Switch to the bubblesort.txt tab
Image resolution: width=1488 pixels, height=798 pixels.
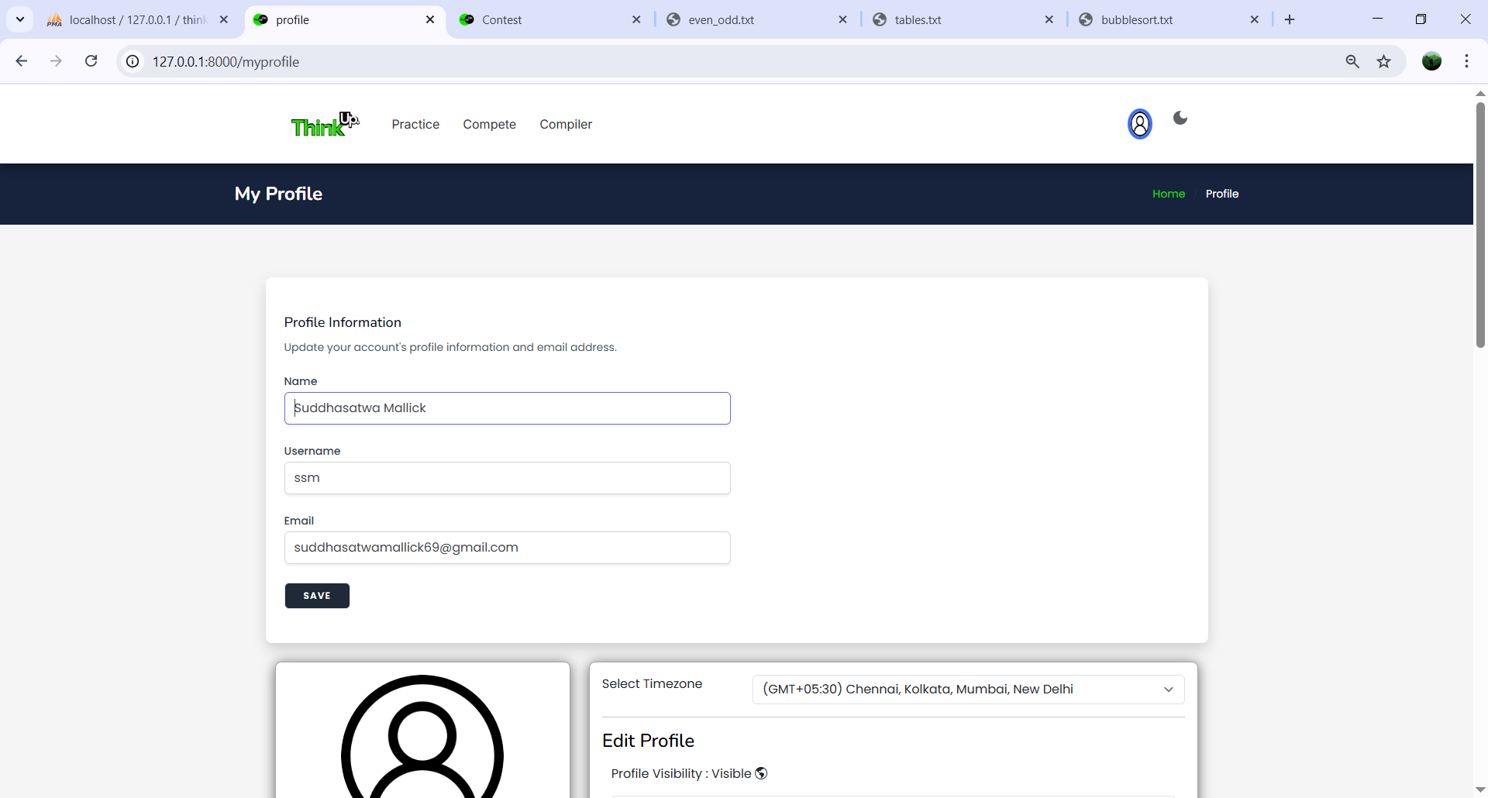click(1136, 20)
